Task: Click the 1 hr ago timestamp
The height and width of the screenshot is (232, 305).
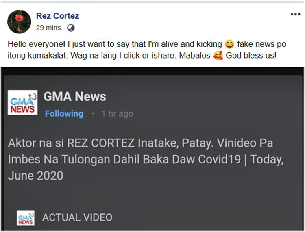Action: (x=118, y=114)
